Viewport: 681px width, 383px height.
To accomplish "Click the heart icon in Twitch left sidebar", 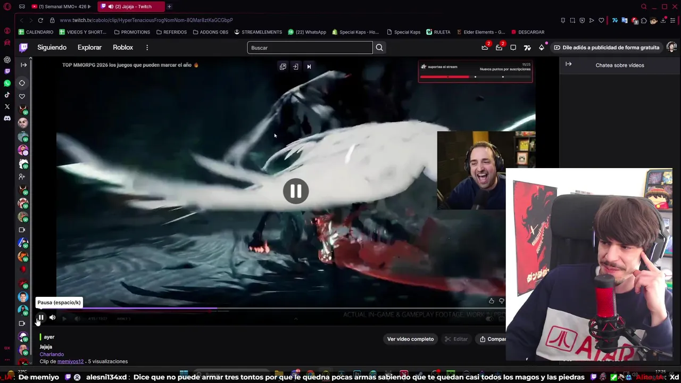I will pos(22,96).
